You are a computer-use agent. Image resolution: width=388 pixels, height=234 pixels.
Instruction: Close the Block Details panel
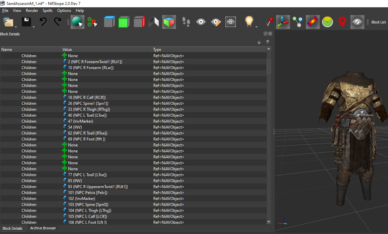270,34
